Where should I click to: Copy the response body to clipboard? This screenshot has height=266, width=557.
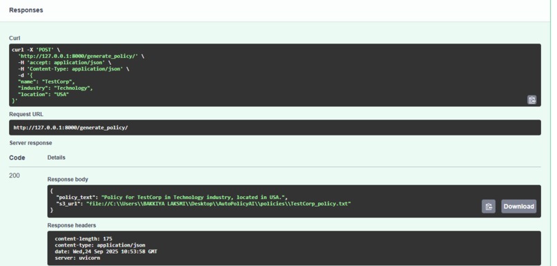489,207
